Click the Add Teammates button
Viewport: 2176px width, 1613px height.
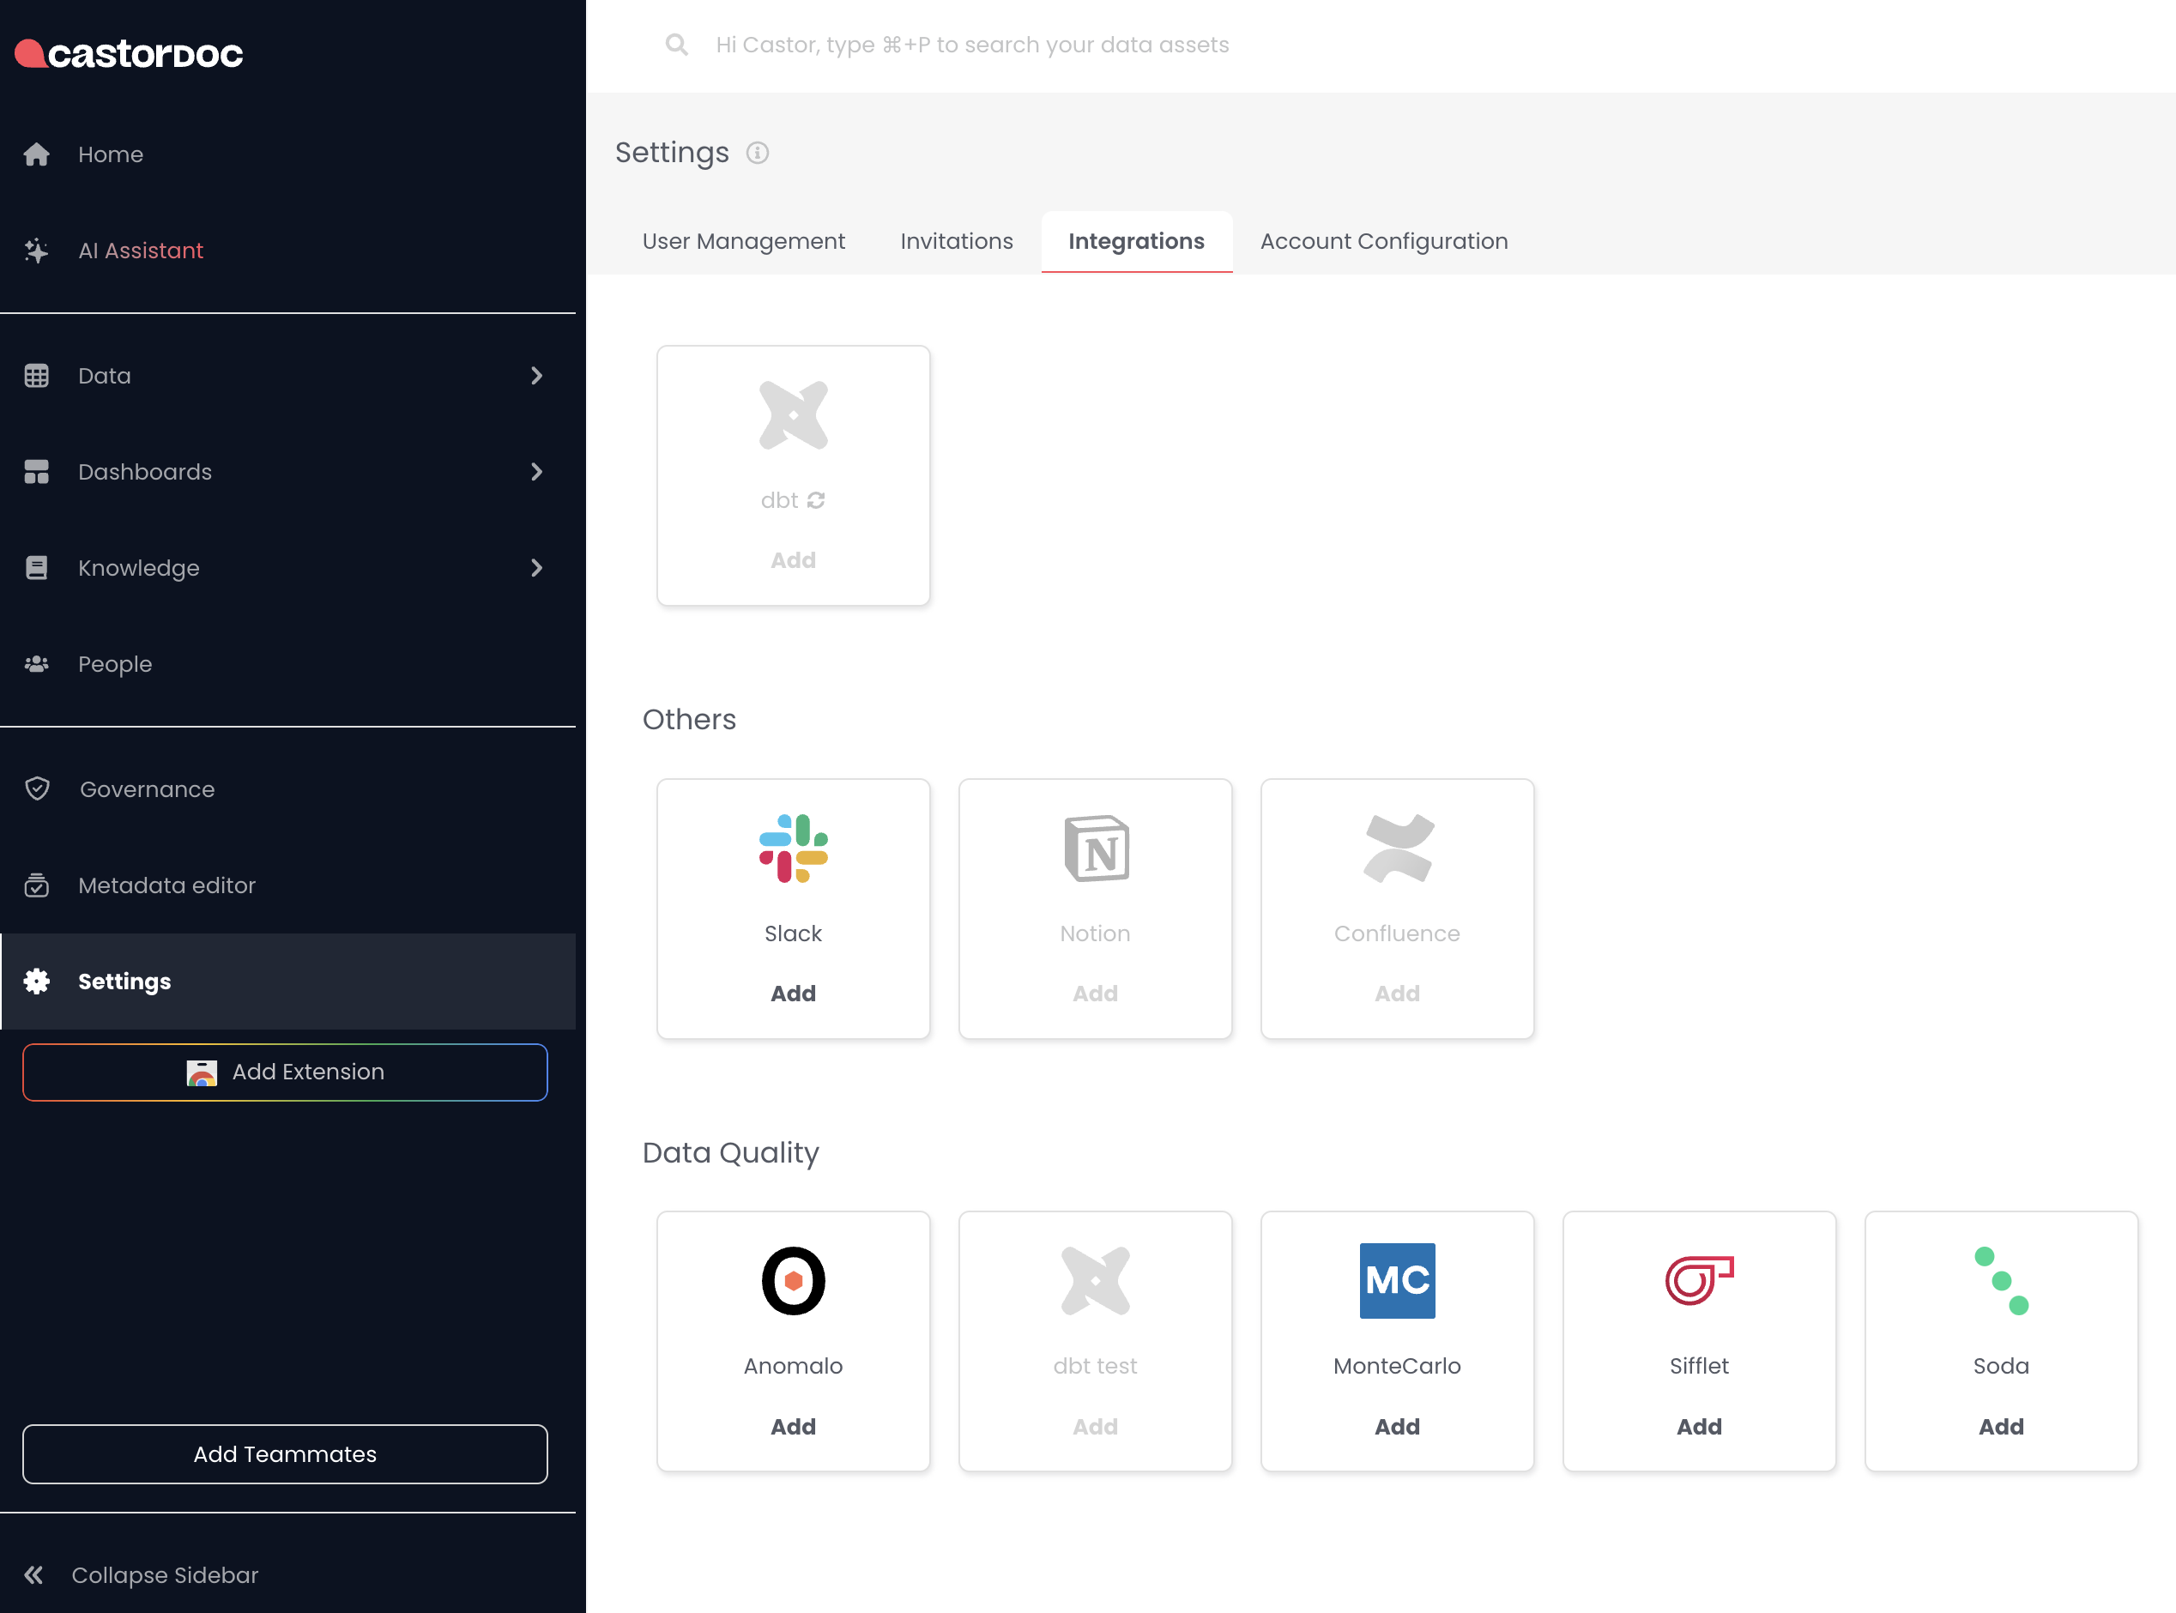(x=285, y=1454)
